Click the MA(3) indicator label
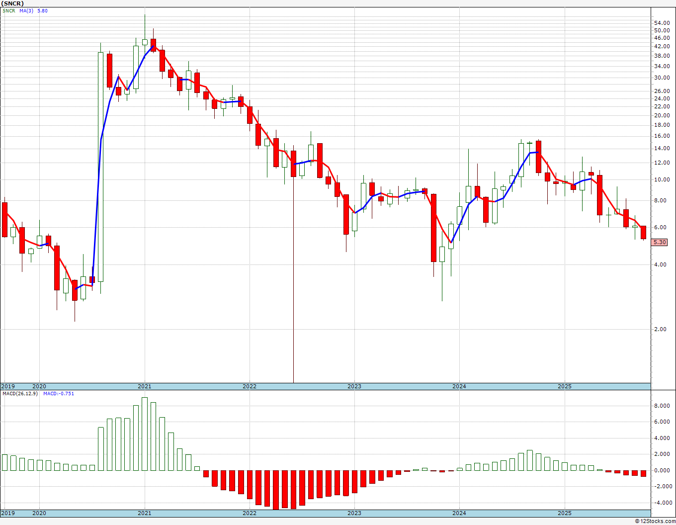 pyautogui.click(x=26, y=10)
